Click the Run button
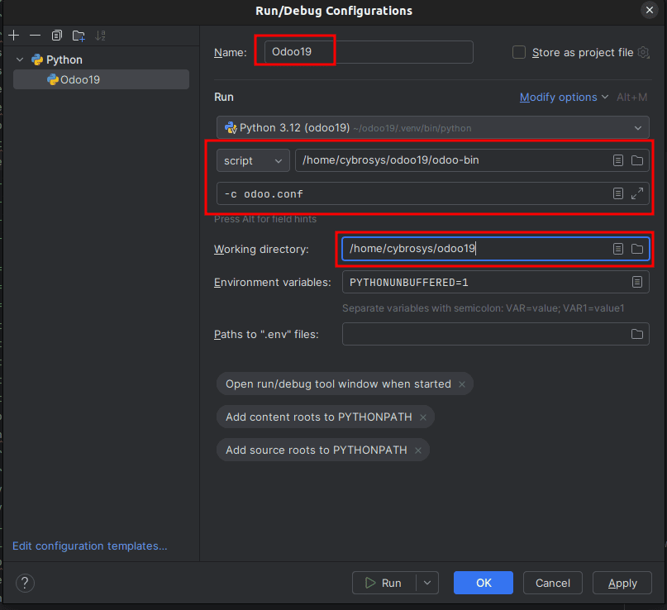Viewport: 667px width, 610px height. (x=384, y=583)
